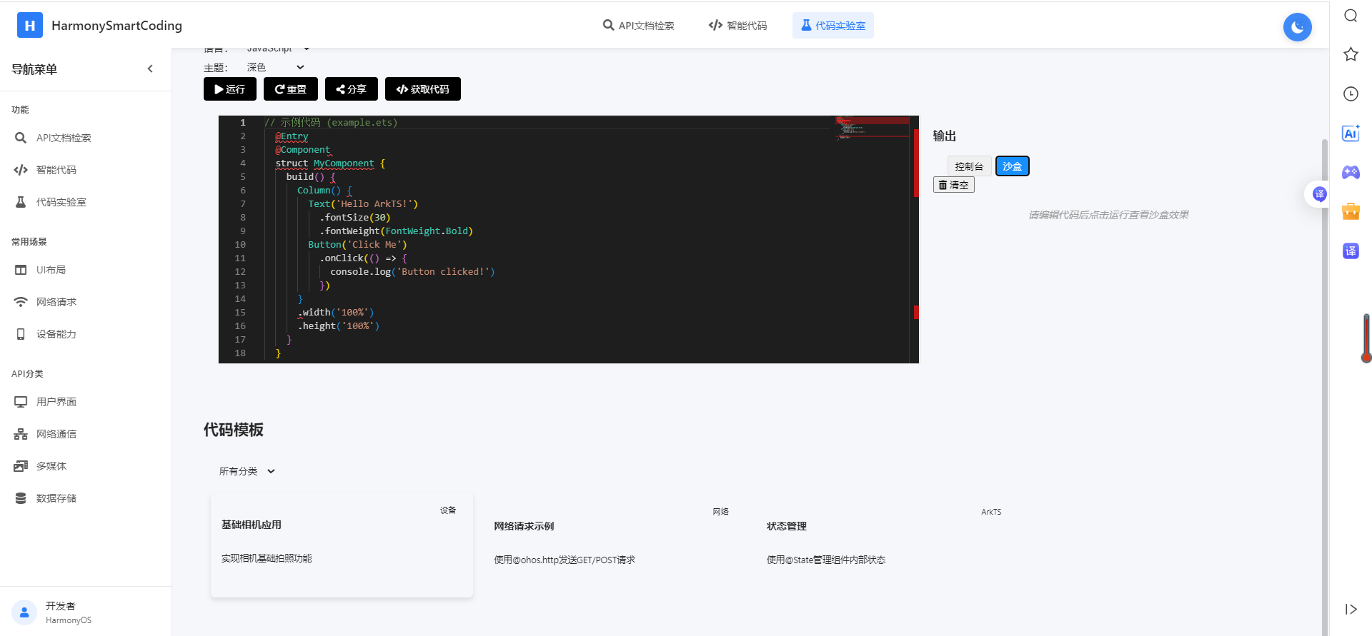Click line 10 Button('Click Me') code
Viewport: 1372px width, 636px height.
(x=357, y=245)
